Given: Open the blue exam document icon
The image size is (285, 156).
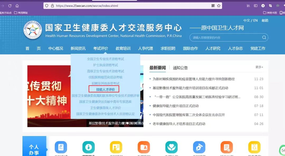Looking at the screenshot, I should [x=61, y=147].
